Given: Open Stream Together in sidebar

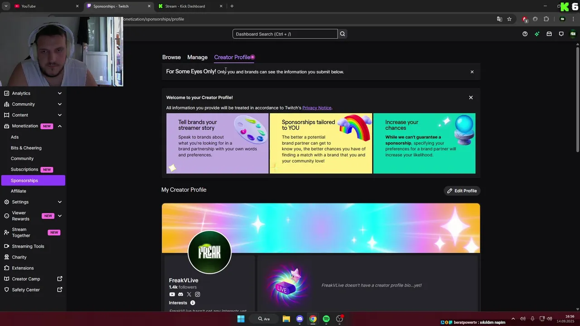Looking at the screenshot, I should 33,232.
